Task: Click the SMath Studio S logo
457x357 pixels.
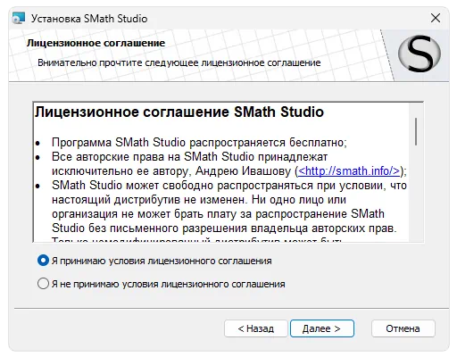Action: (420, 54)
